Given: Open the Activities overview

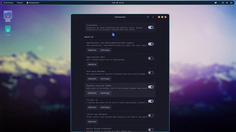Looking at the screenshot, I should pos(8,3).
